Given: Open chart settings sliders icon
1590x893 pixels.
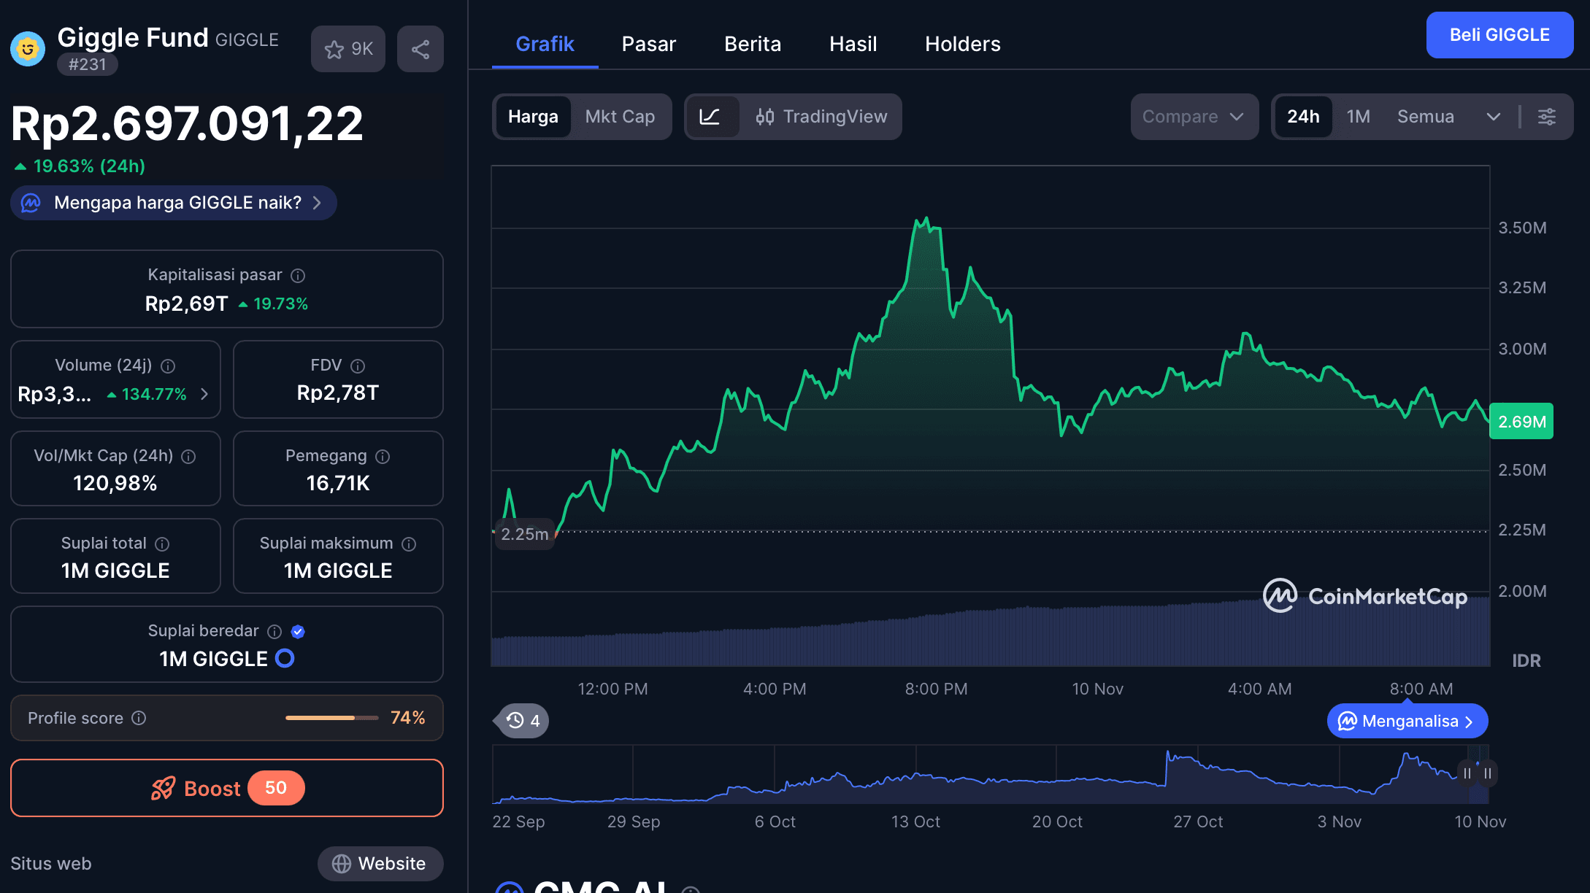Looking at the screenshot, I should coord(1546,117).
